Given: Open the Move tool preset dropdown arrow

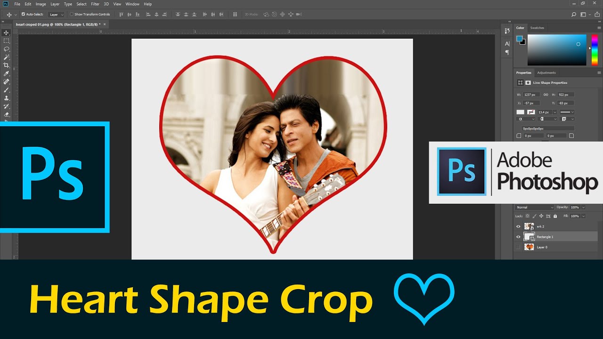Looking at the screenshot, I should tap(16, 15).
